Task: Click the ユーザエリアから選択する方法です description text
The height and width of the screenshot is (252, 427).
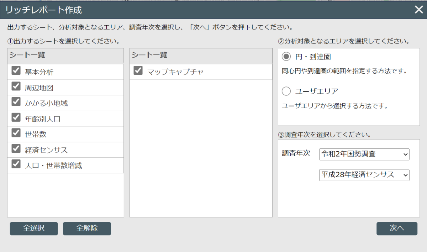Action: coord(334,106)
